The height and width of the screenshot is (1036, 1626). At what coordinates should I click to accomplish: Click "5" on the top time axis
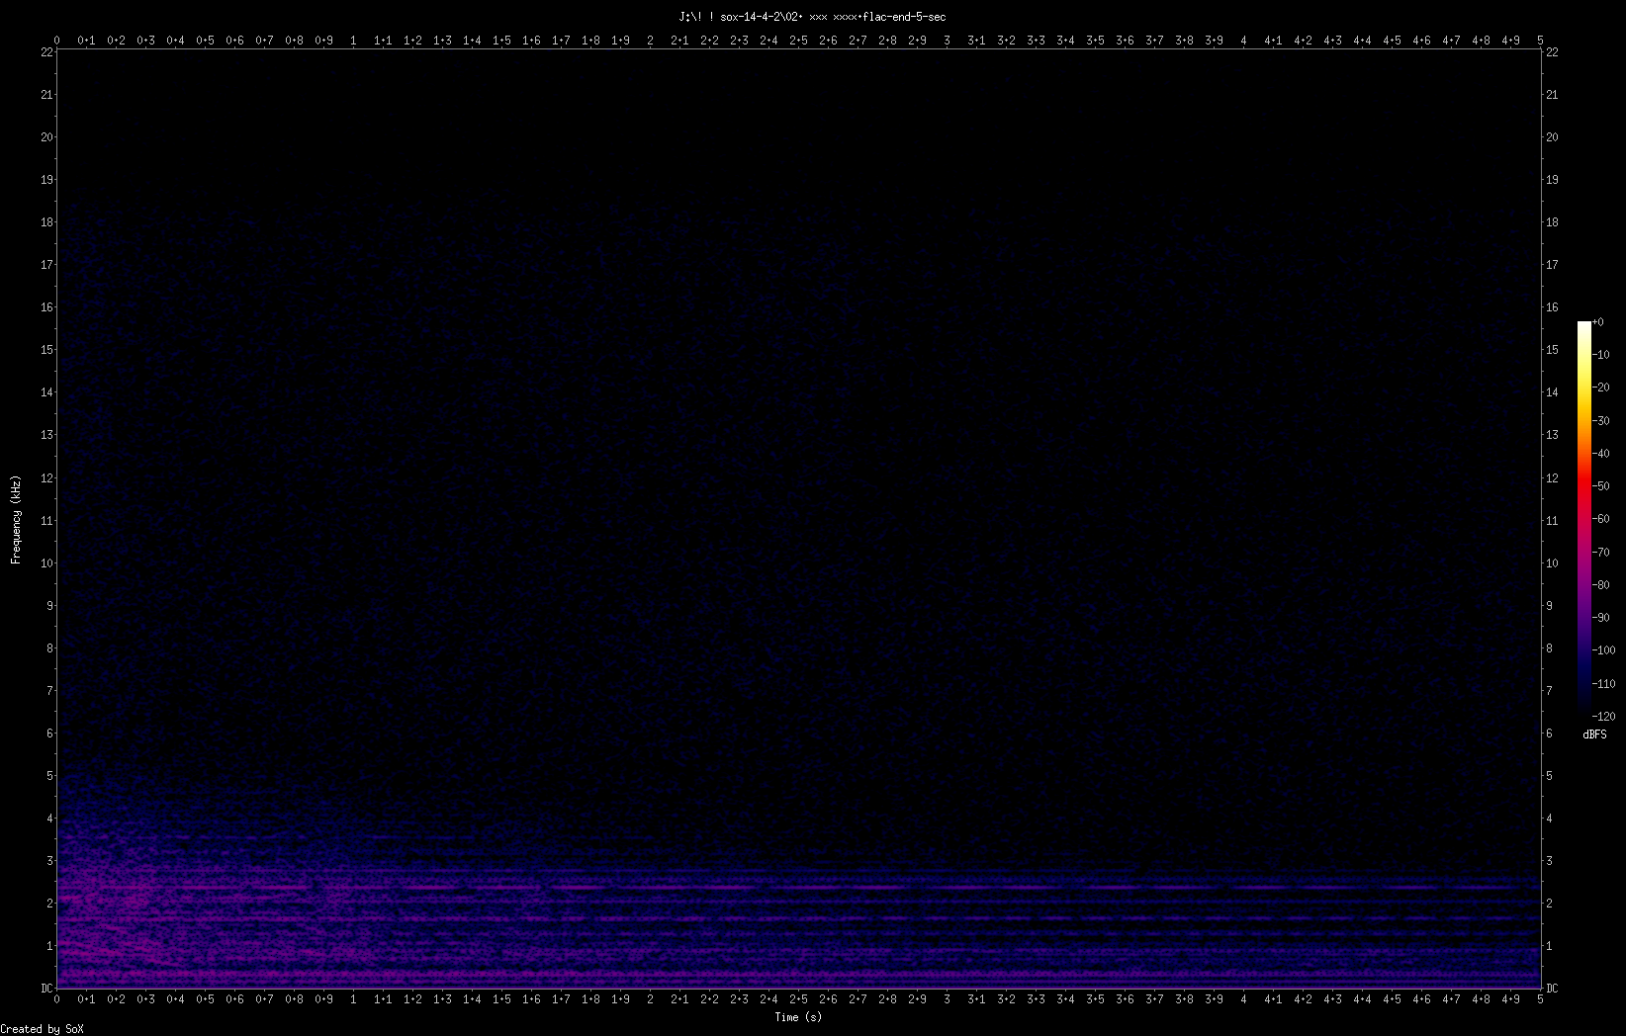pos(1540,41)
